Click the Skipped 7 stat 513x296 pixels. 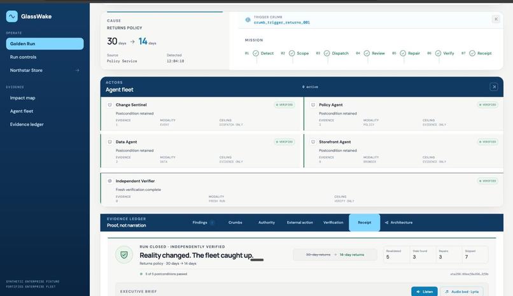click(474, 255)
